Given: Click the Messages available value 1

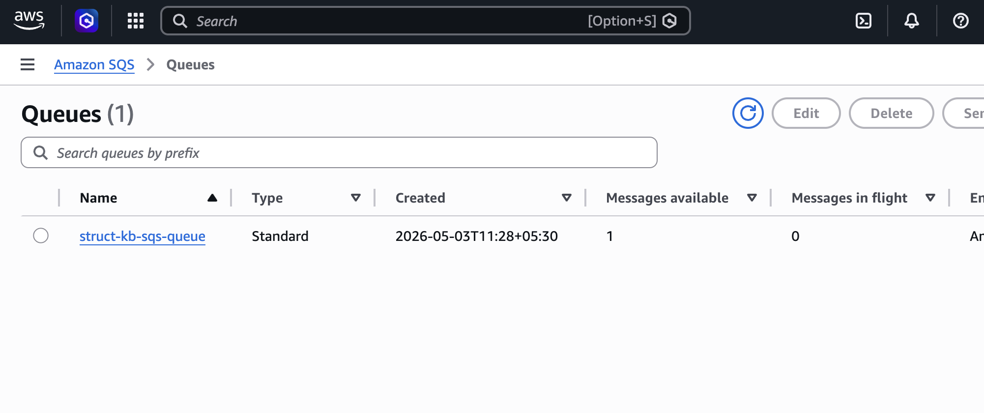Looking at the screenshot, I should (x=610, y=236).
